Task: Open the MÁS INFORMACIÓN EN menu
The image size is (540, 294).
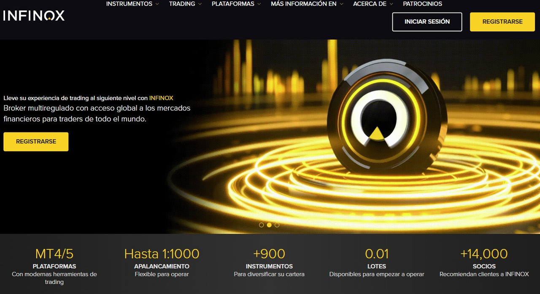Action: [x=304, y=4]
